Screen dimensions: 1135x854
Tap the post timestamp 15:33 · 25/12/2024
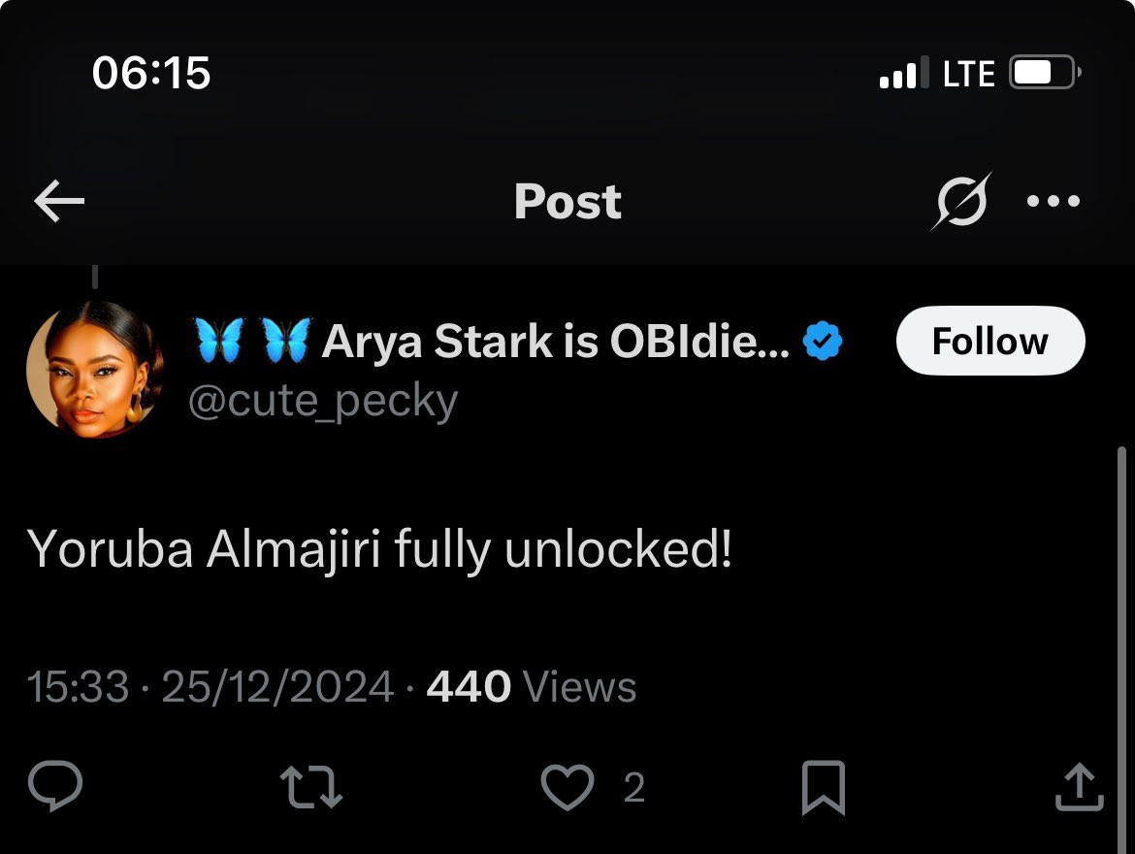click(x=211, y=687)
